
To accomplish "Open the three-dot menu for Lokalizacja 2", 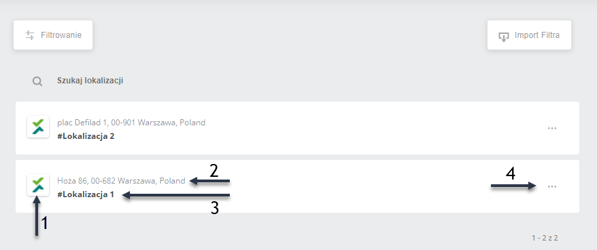I will click(552, 128).
